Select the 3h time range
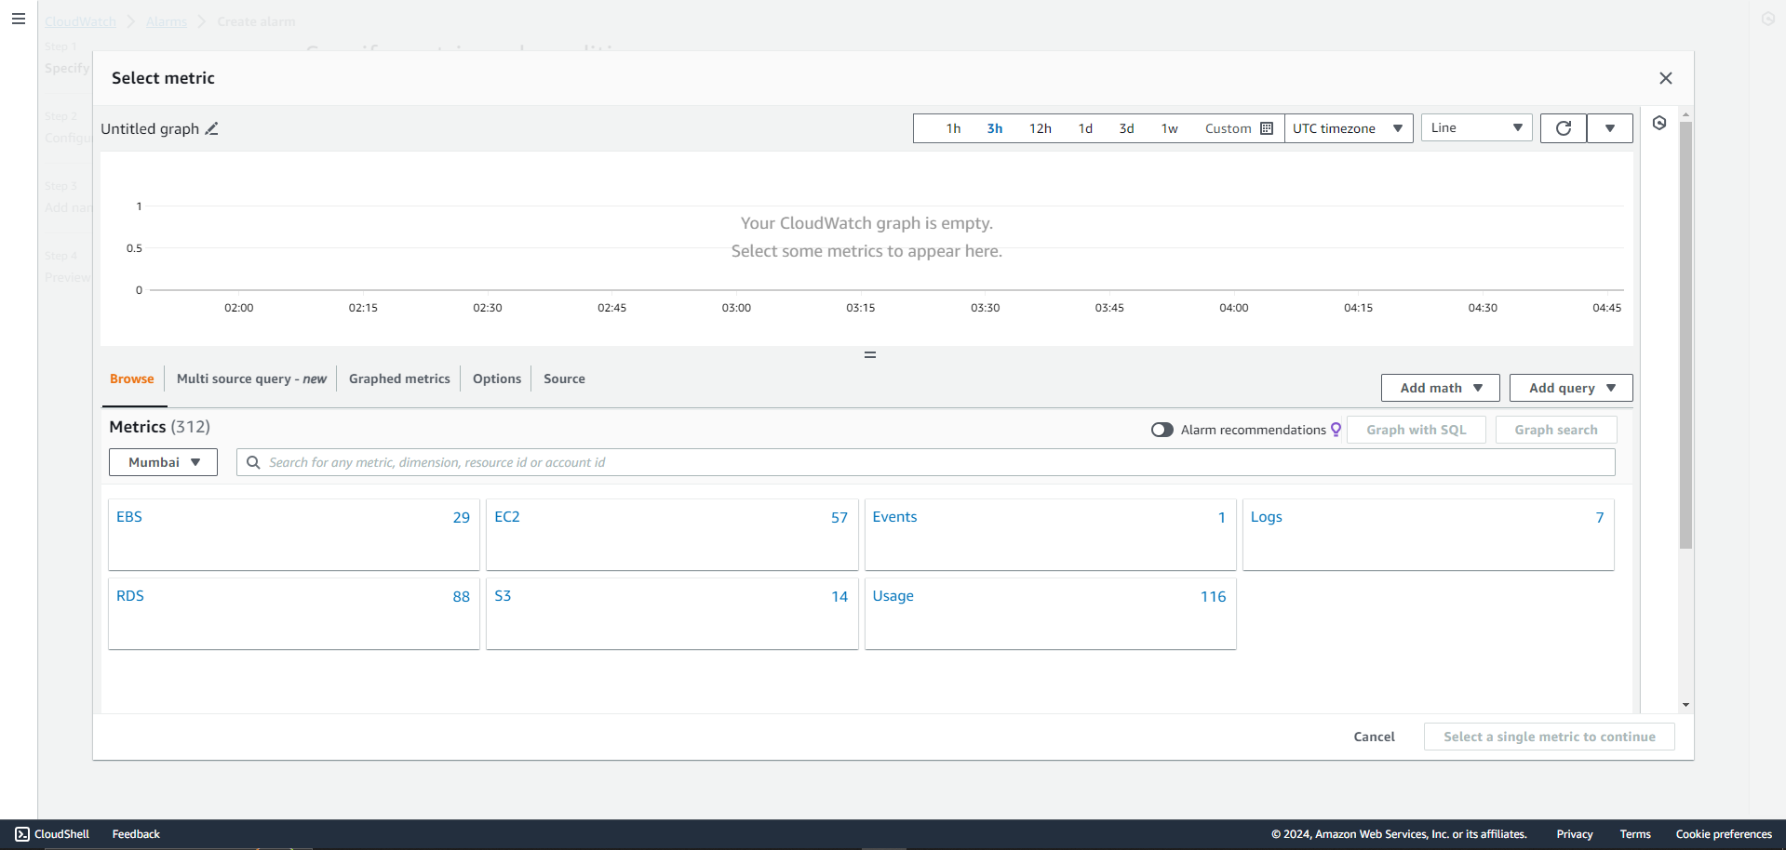The height and width of the screenshot is (850, 1786). [x=995, y=128]
